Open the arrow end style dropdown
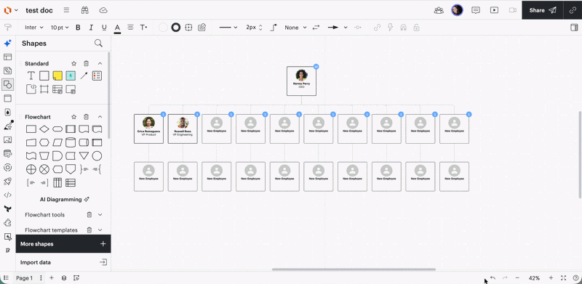The width and height of the screenshot is (582, 284). coord(337,28)
